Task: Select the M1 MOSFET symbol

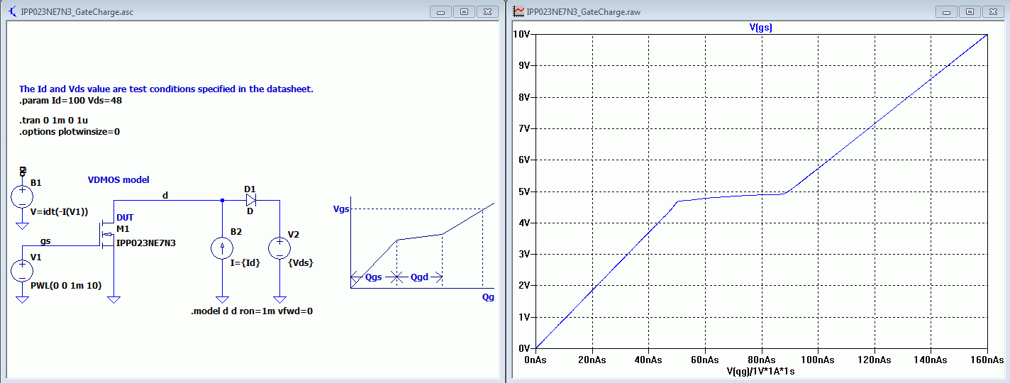Action: 107,235
